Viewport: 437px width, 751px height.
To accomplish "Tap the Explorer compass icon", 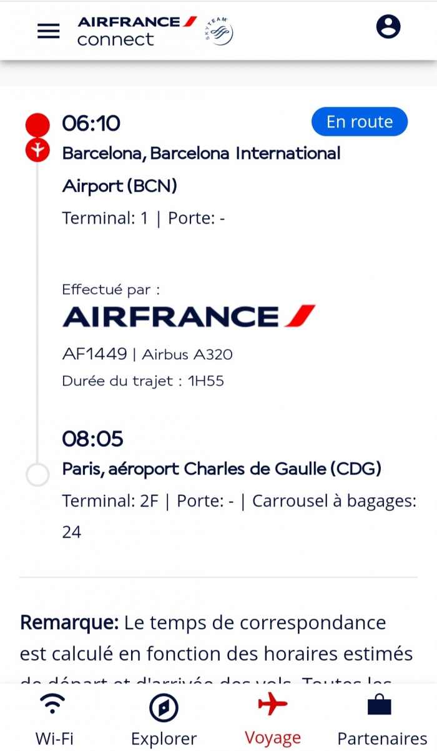I will 164,709.
